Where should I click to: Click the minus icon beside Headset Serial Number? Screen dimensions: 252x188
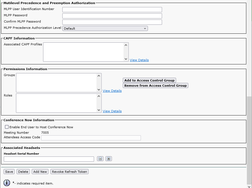(100, 159)
